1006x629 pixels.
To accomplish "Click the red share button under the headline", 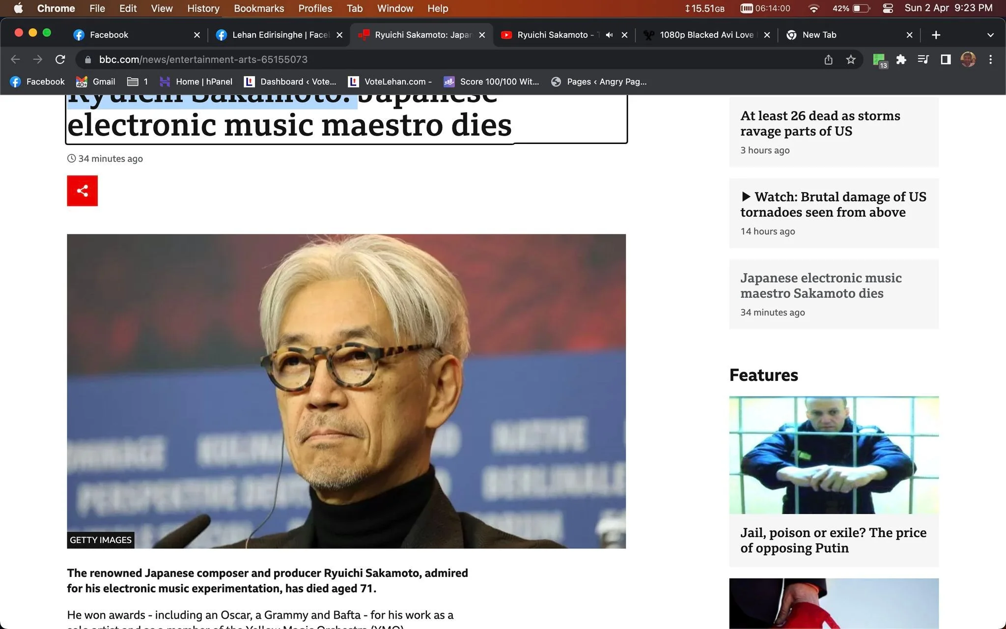I will coord(82,191).
